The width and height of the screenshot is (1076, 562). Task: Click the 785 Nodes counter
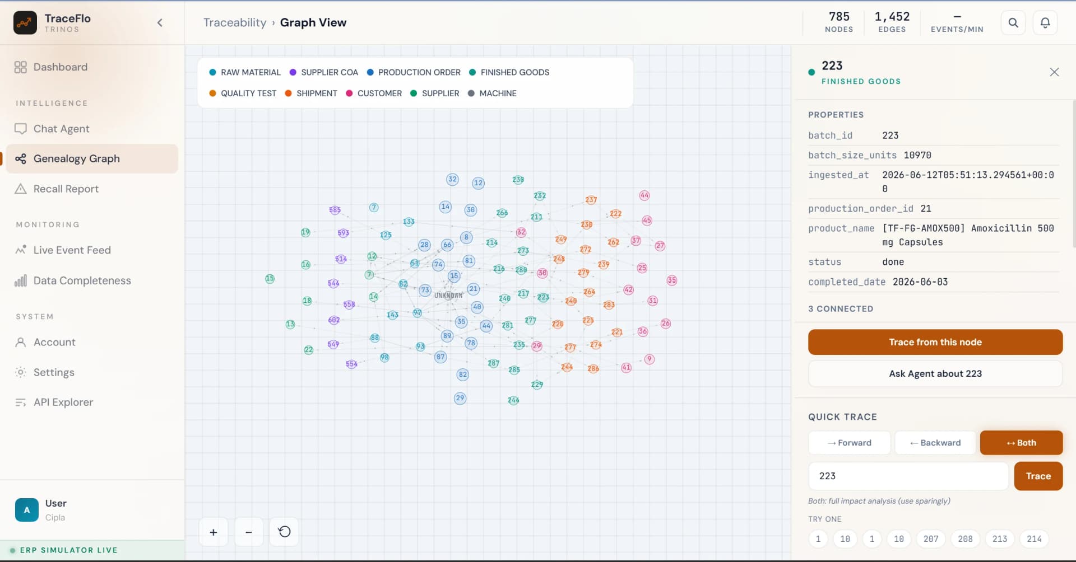tap(839, 22)
